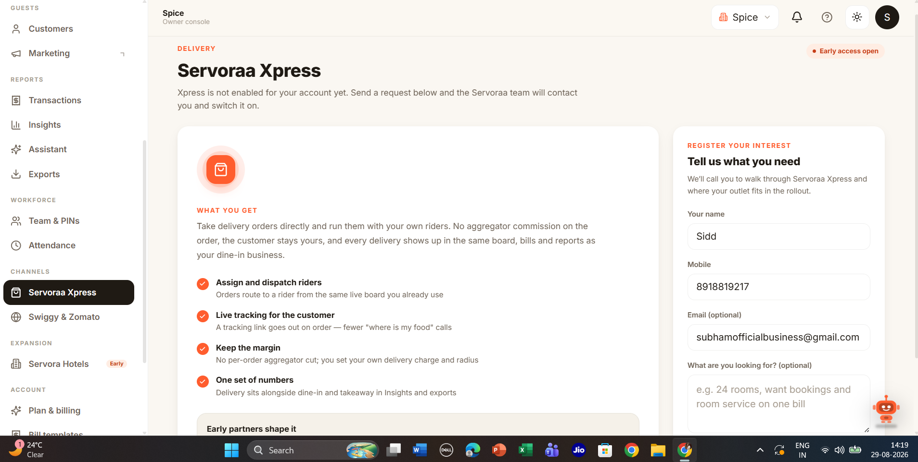The width and height of the screenshot is (918, 462).
Task: Open the chatbot robot assistant icon
Action: click(x=886, y=410)
